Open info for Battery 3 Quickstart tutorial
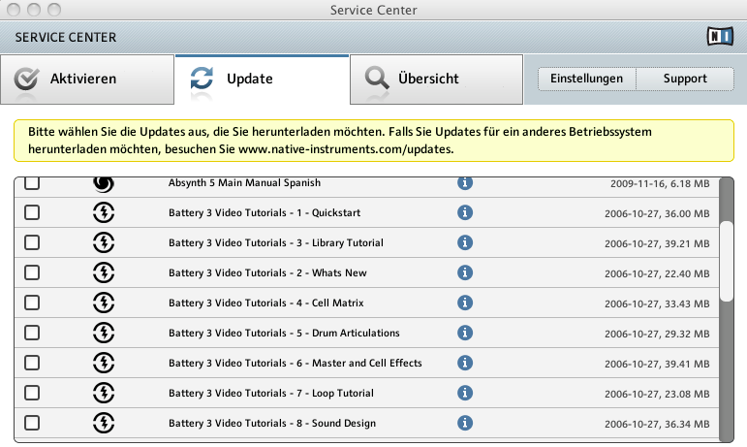Viewport: 747px width, 447px height. pyautogui.click(x=465, y=212)
